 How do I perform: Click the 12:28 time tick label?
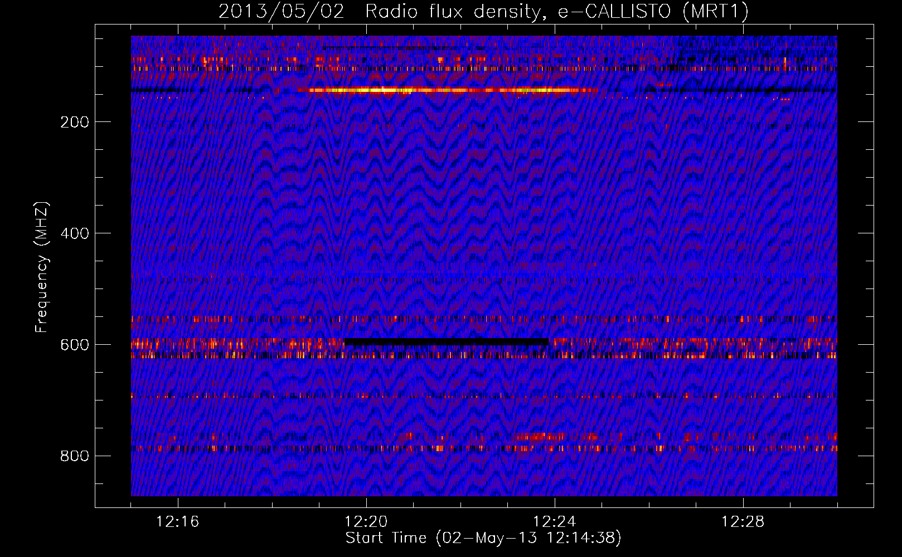[743, 522]
